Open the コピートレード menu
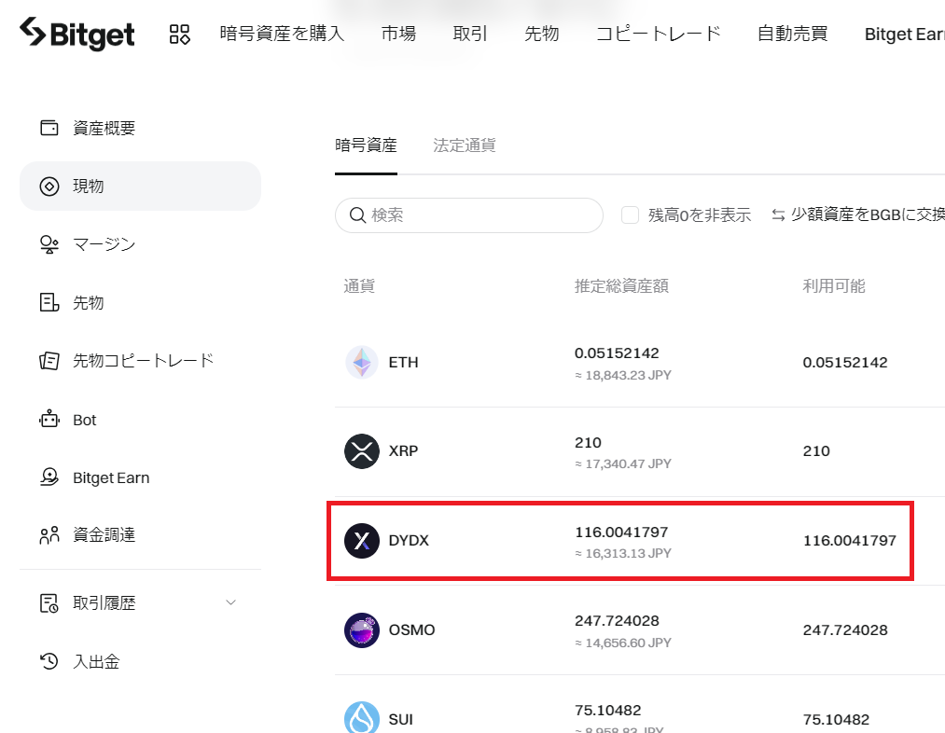This screenshot has width=945, height=733. click(x=658, y=34)
